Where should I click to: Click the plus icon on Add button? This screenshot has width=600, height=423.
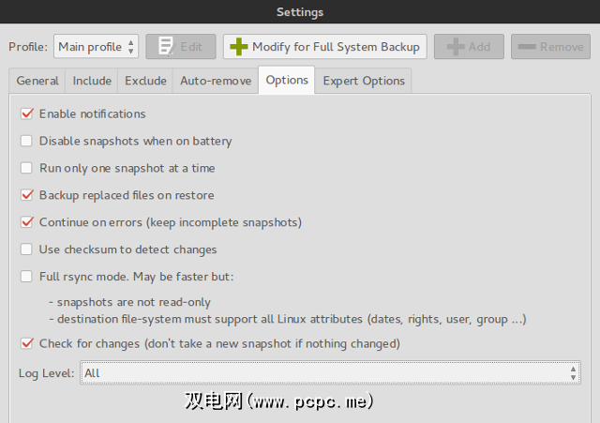[456, 47]
